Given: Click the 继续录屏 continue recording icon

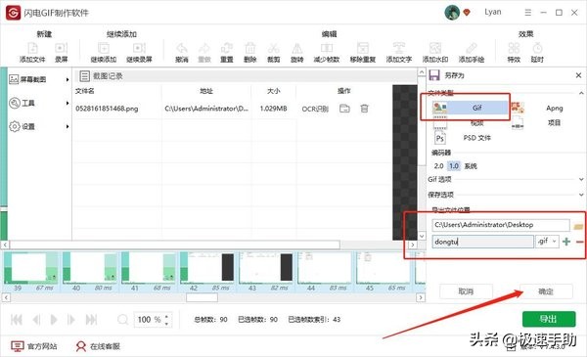Looking at the screenshot, I should click(x=139, y=48).
